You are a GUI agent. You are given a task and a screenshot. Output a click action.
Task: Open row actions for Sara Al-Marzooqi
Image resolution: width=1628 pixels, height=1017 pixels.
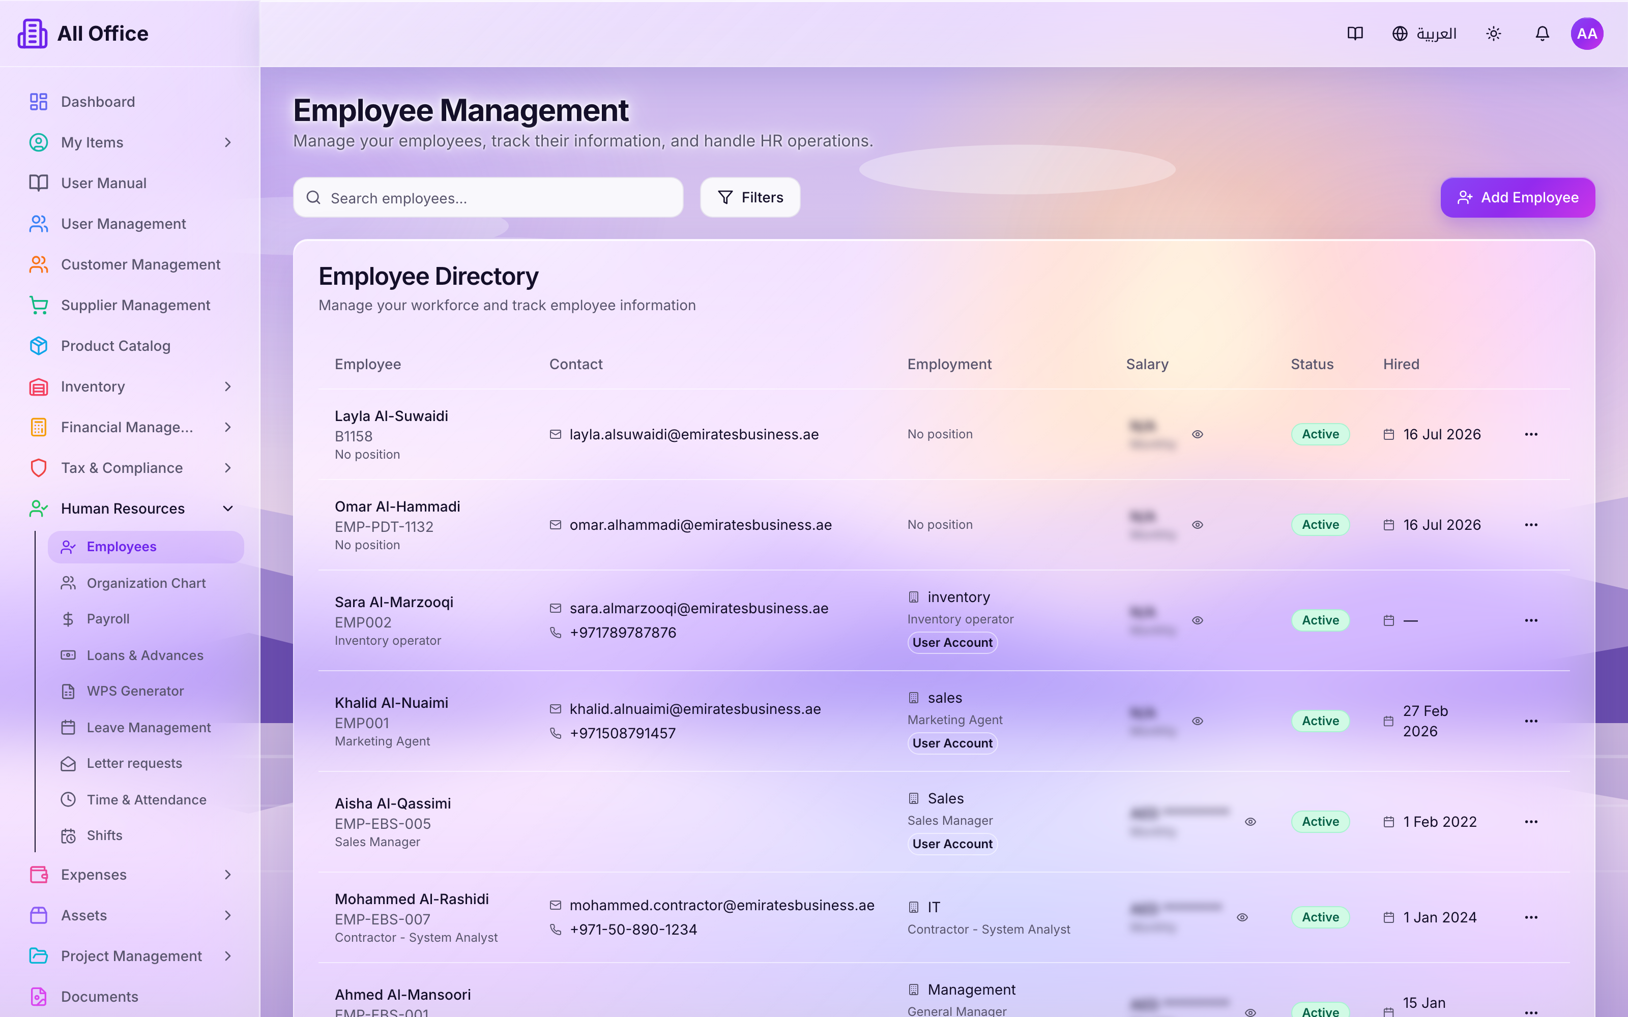click(1531, 620)
